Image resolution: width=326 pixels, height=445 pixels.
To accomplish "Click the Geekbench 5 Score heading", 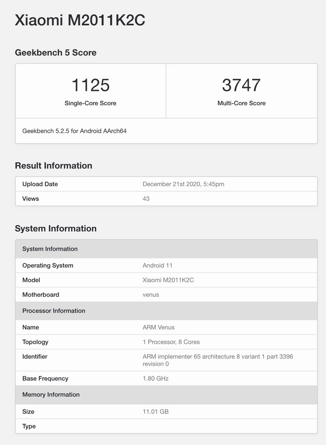I will click(x=56, y=52).
